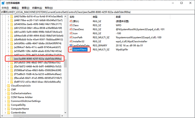Select the UpperFilters value name

point(80,49)
